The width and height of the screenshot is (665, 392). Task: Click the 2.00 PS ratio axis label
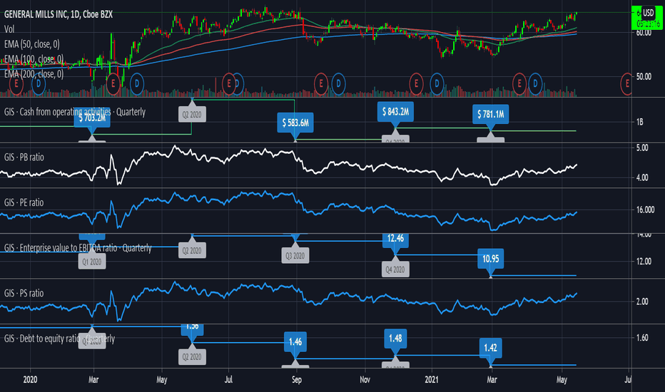[x=642, y=301]
